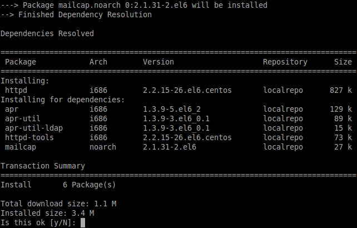Click the 'Size' column header
Image resolution: width=357 pixels, height=228 pixels.
pos(343,62)
